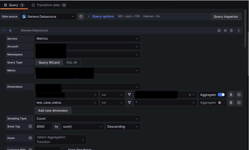Grab the query A drag handle
This screenshot has height=150, width=249.
pos(238,31)
